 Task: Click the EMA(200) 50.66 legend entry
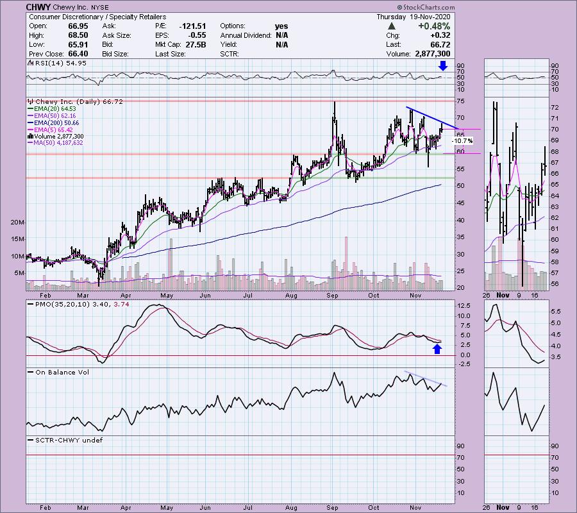pos(54,122)
